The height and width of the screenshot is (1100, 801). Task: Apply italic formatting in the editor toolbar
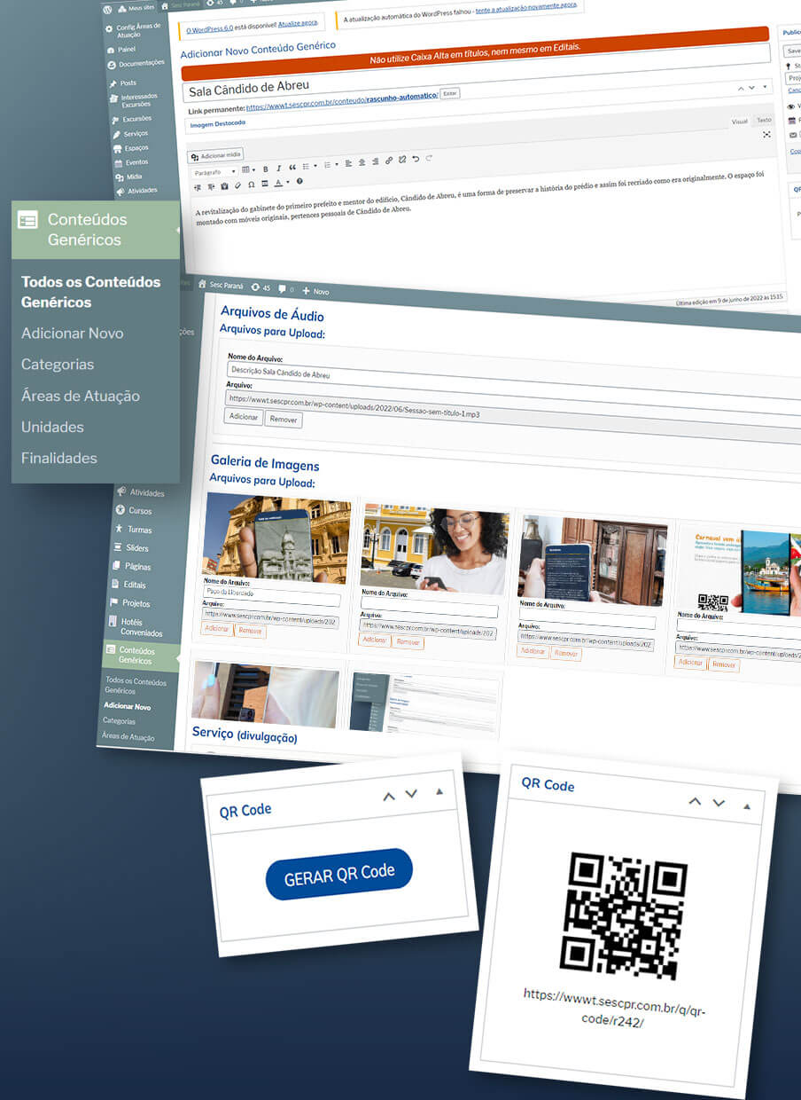(x=278, y=168)
